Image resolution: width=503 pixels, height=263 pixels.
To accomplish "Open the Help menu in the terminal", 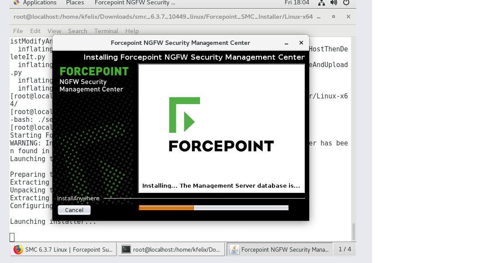I will pos(132,31).
